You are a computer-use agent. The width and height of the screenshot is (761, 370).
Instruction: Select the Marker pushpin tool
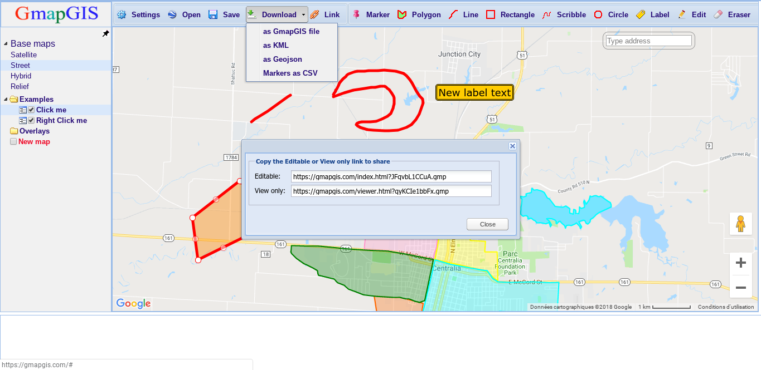371,15
